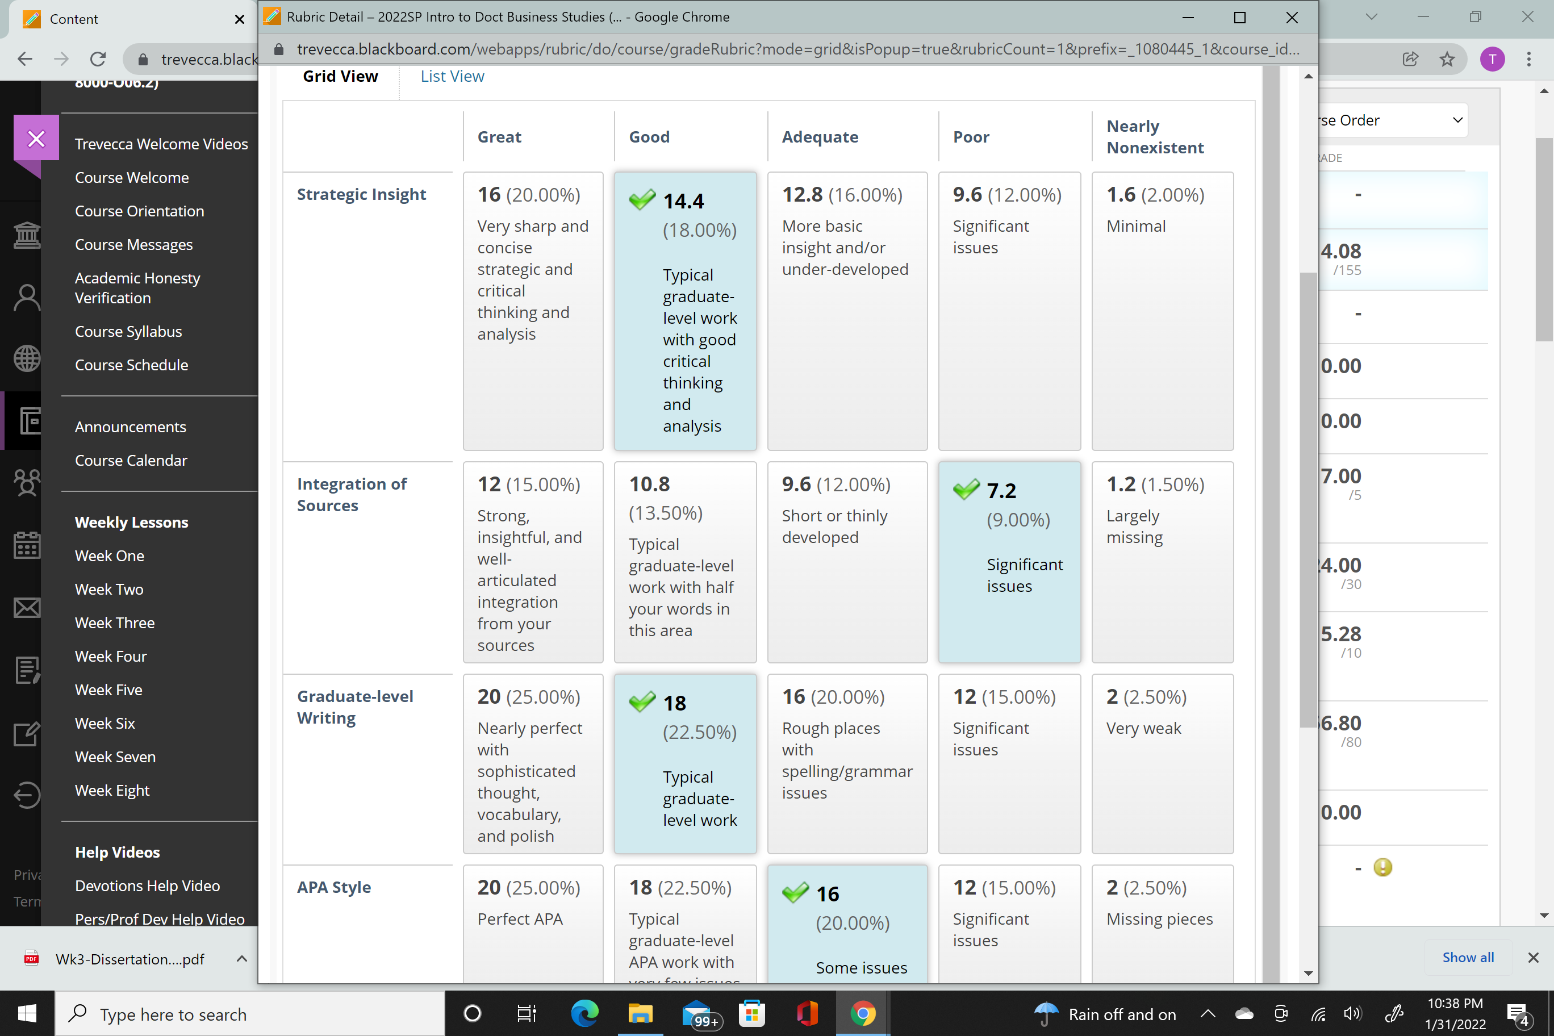Open Course Calendar in the course menu
Screen dimensions: 1554x1036
[131, 461]
